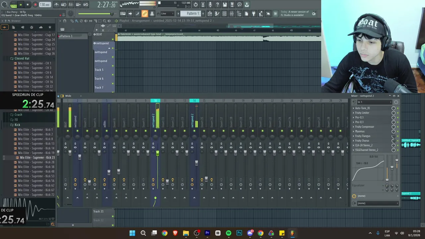Stop playback with the stop button
Image resolution: width=425 pixels, height=239 pixels.
coord(28,5)
